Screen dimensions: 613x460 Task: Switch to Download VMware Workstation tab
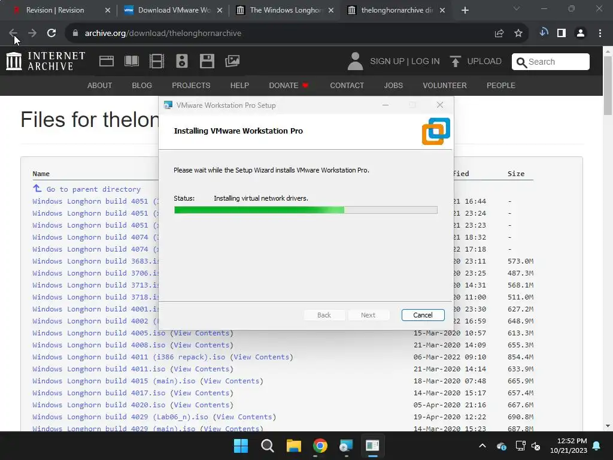(173, 10)
